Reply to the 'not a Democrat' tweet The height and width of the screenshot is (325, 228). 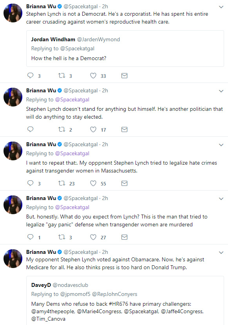(x=31, y=76)
